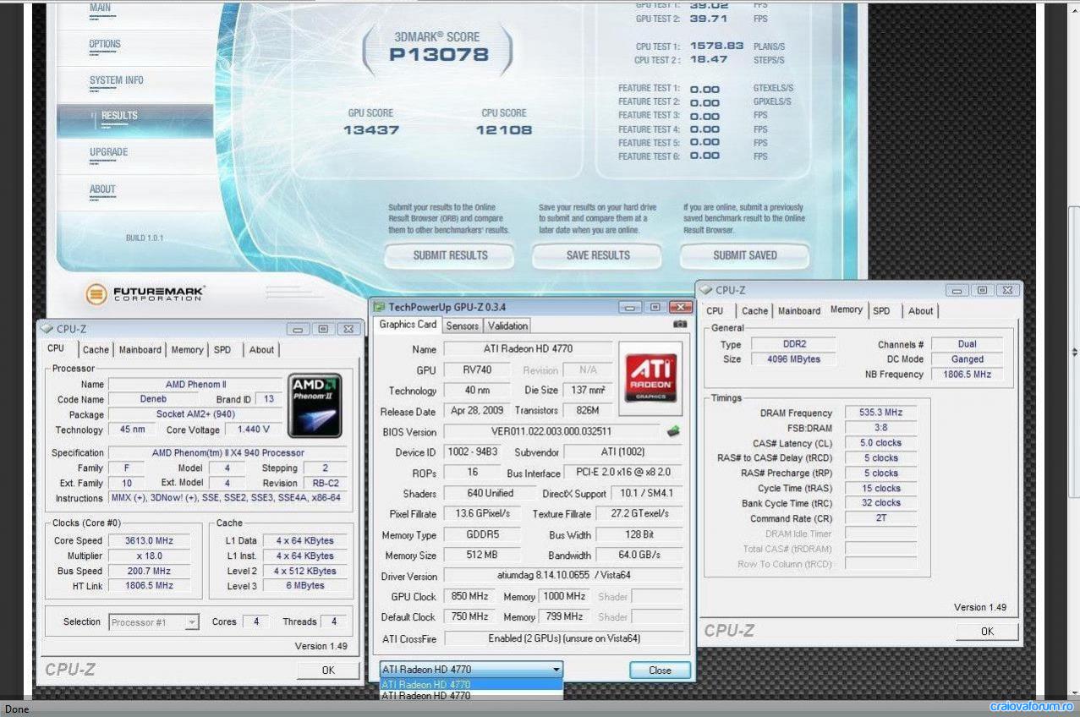Go to MAIN in the 3DMark sidebar
This screenshot has height=717, width=1080.
click(x=101, y=8)
